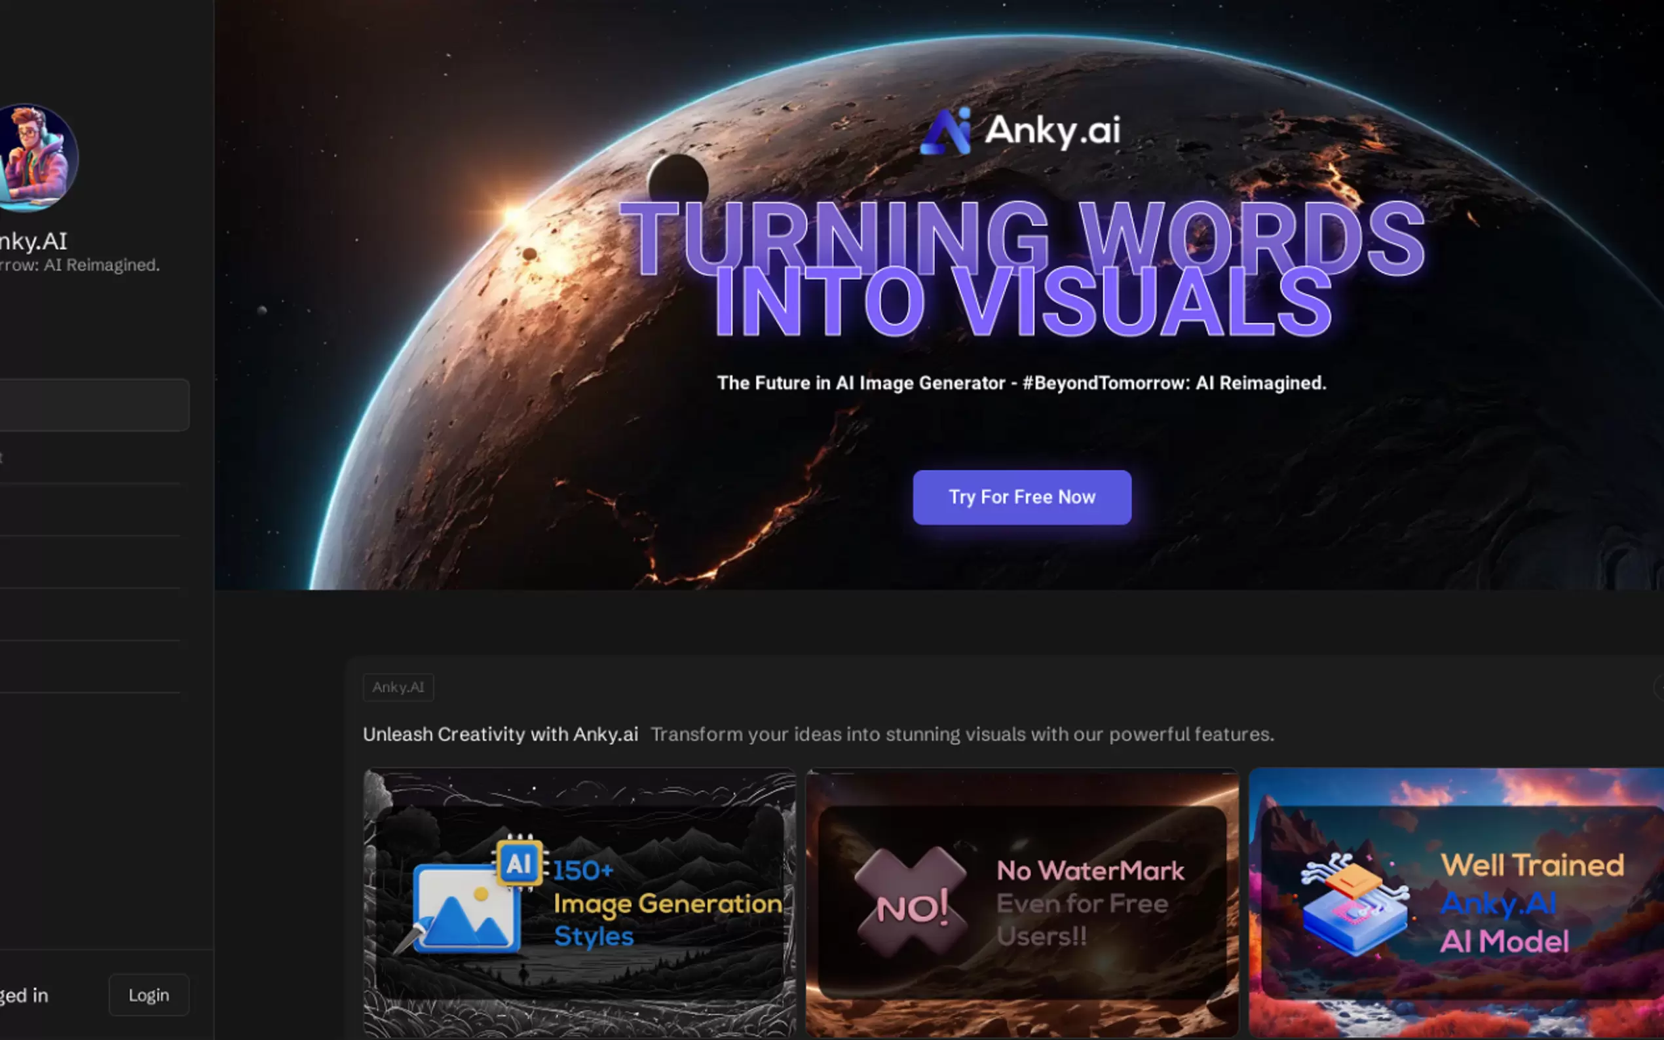
Task: Select the Anky.AI chip above the features section
Action: pos(398,687)
